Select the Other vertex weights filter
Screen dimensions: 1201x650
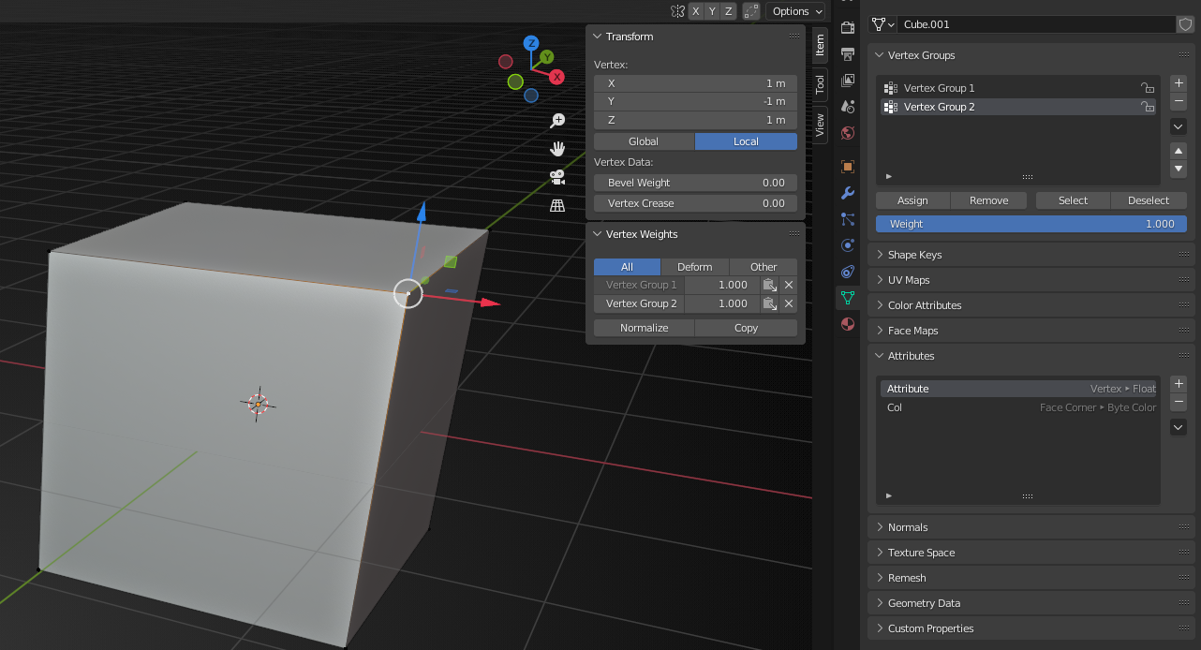point(764,267)
